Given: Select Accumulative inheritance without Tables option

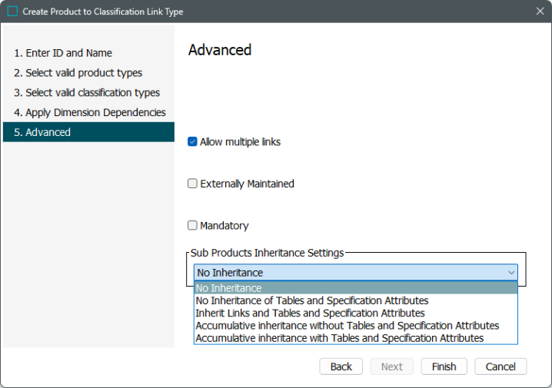Looking at the screenshot, I should pos(355,326).
